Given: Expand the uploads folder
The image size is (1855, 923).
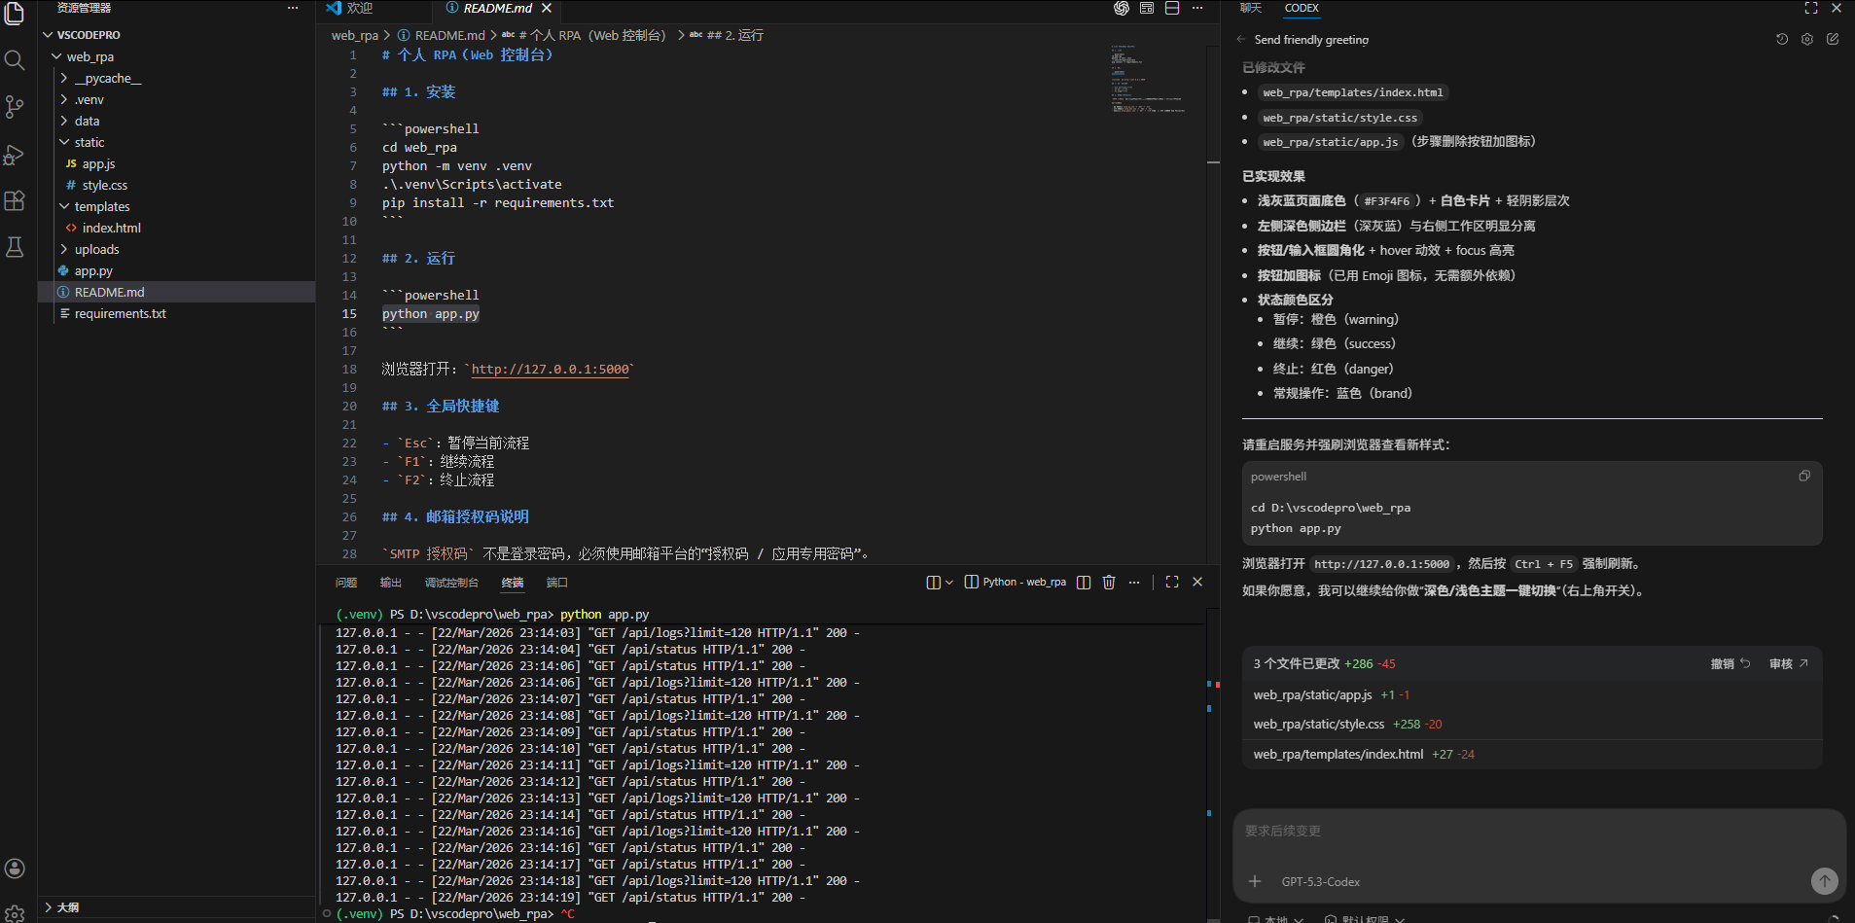Looking at the screenshot, I should (64, 249).
